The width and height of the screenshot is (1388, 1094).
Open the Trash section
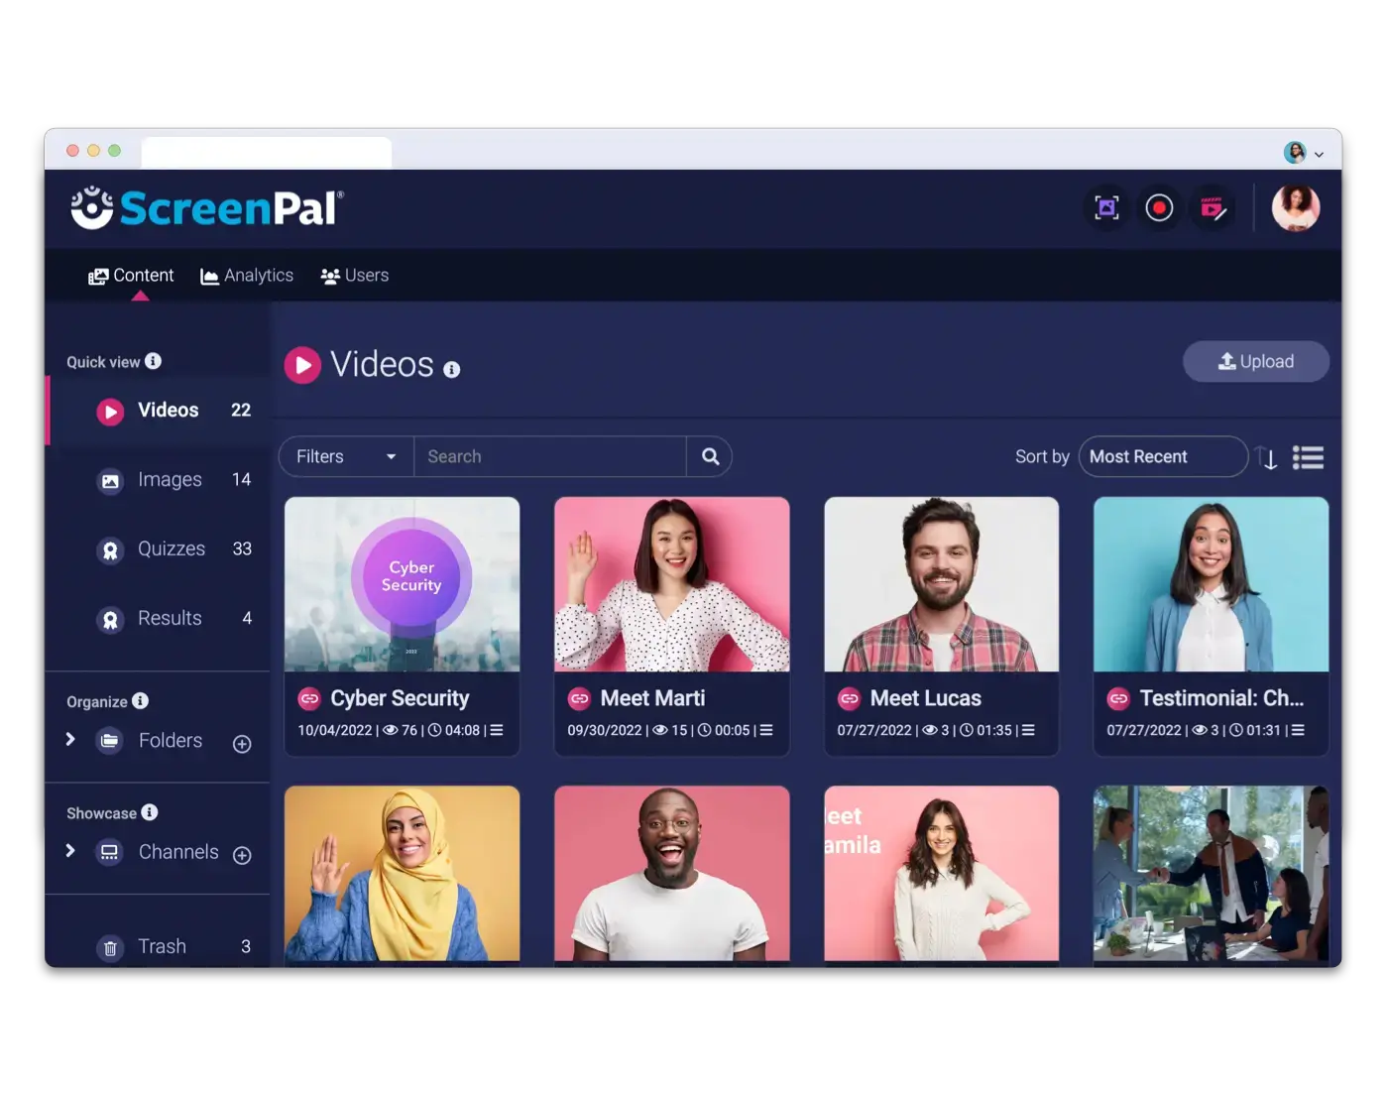[162, 946]
